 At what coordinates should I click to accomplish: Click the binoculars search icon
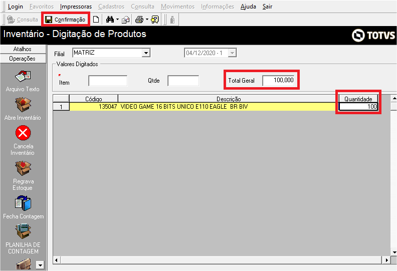[x=110, y=20]
